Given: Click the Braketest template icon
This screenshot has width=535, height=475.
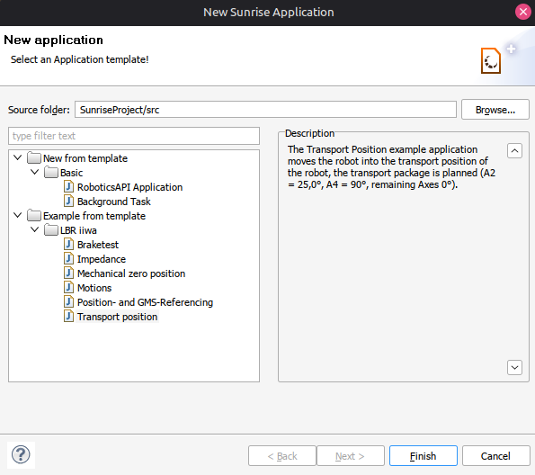Looking at the screenshot, I should click(x=68, y=245).
